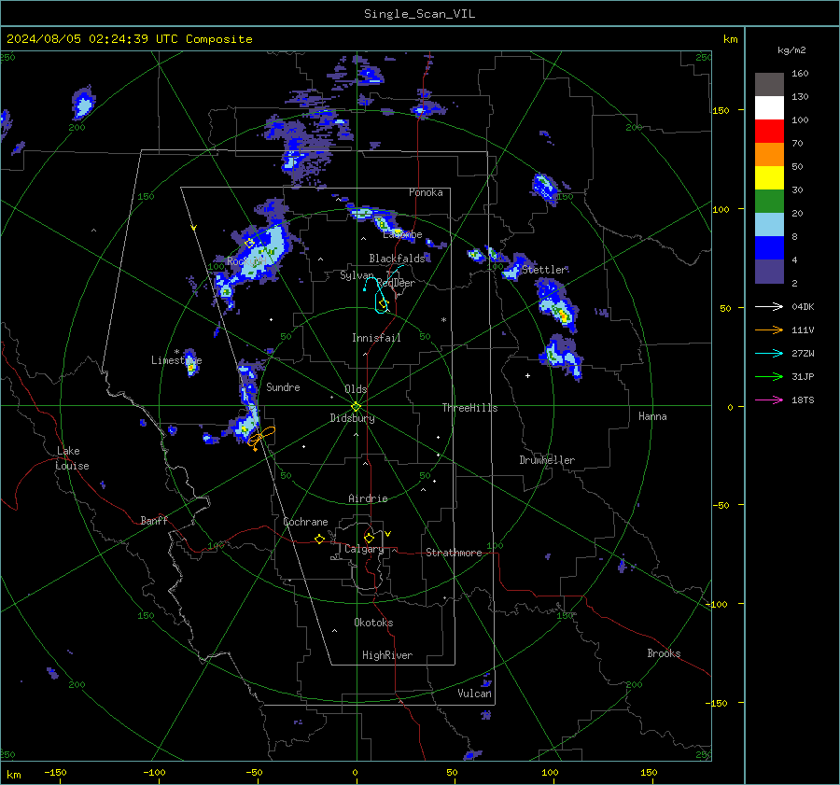
Task: Pick the red 70-100 legend color swatch
Action: pos(769,132)
